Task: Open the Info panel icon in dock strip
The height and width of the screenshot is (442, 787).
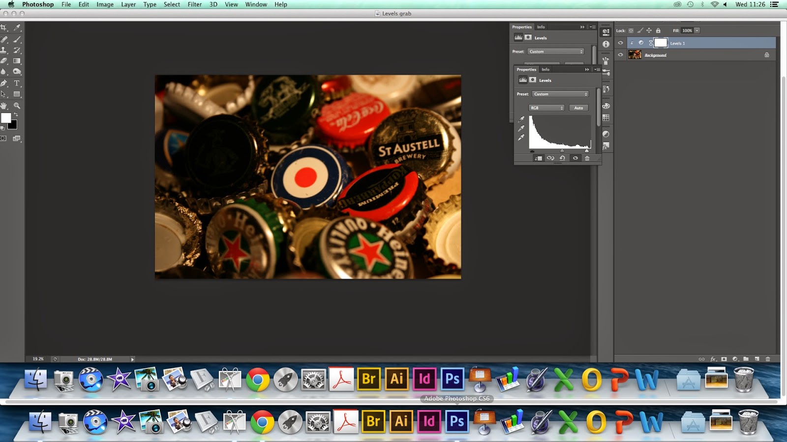Action: 606,44
